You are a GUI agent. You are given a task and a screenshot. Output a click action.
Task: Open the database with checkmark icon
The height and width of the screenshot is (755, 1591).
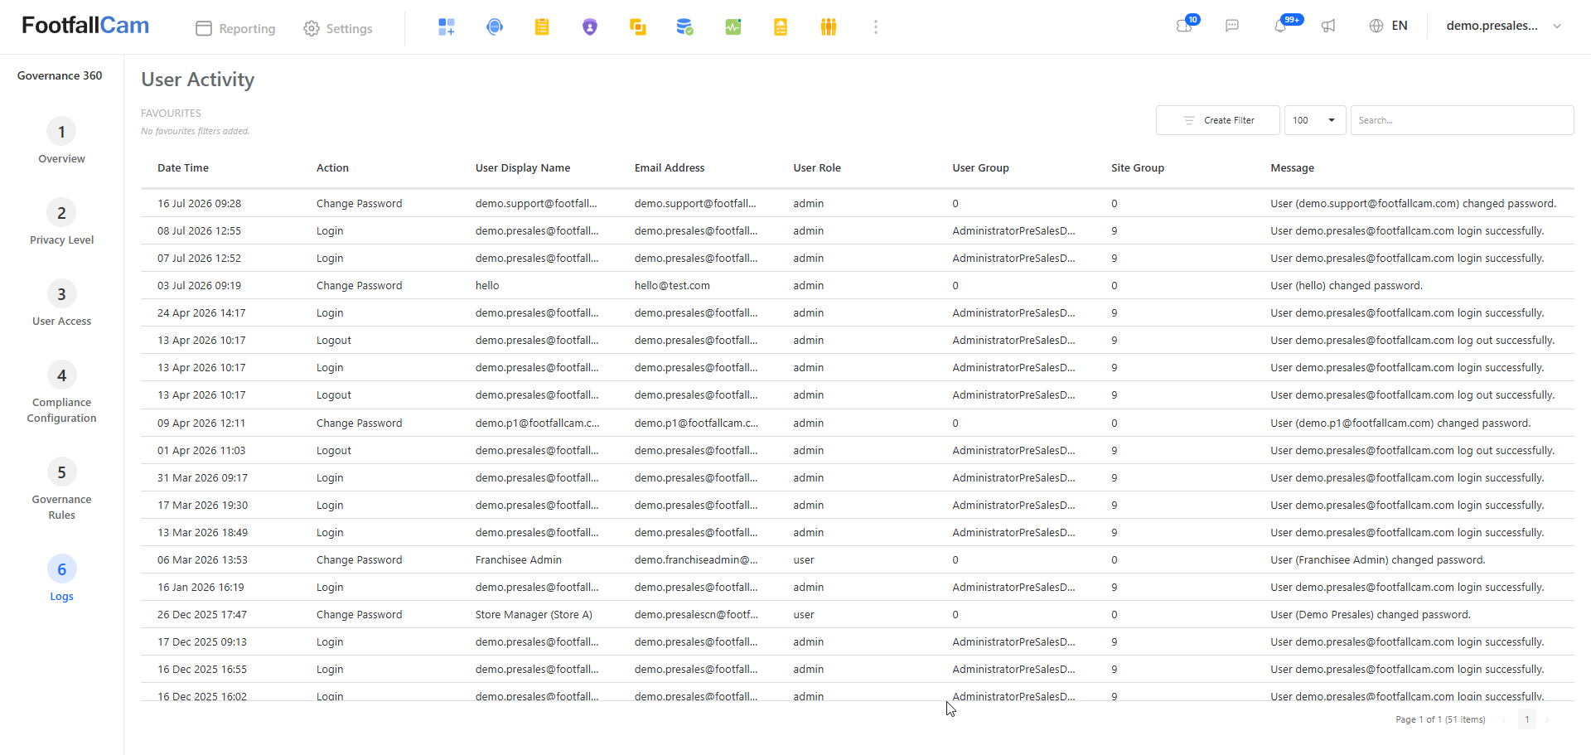click(684, 27)
